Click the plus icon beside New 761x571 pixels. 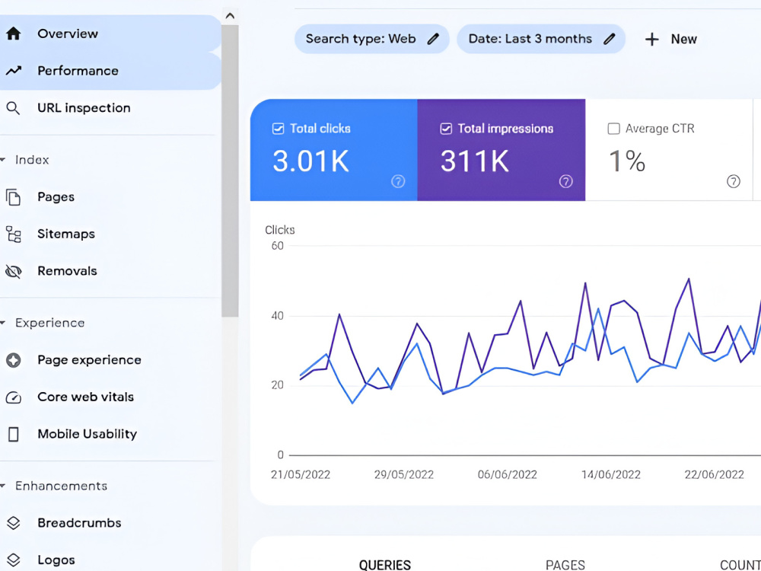[x=652, y=40]
